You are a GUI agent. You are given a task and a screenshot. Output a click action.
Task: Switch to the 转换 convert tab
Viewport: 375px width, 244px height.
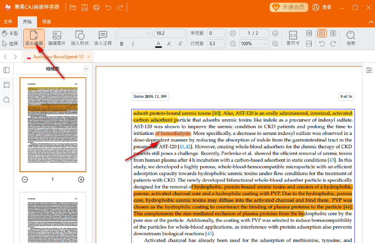click(47, 22)
